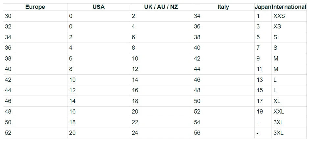
Task: Click Italy size 56 cell
Action: tap(223, 133)
